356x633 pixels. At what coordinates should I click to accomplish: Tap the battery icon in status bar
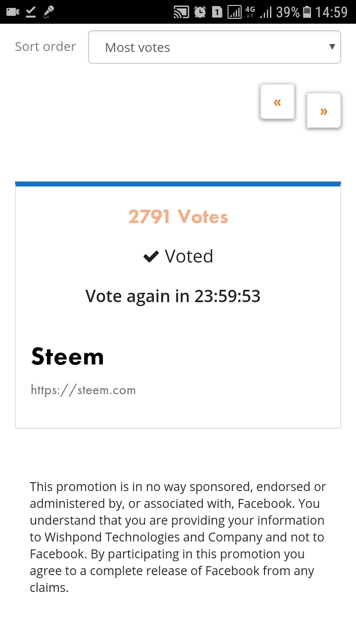point(307,12)
